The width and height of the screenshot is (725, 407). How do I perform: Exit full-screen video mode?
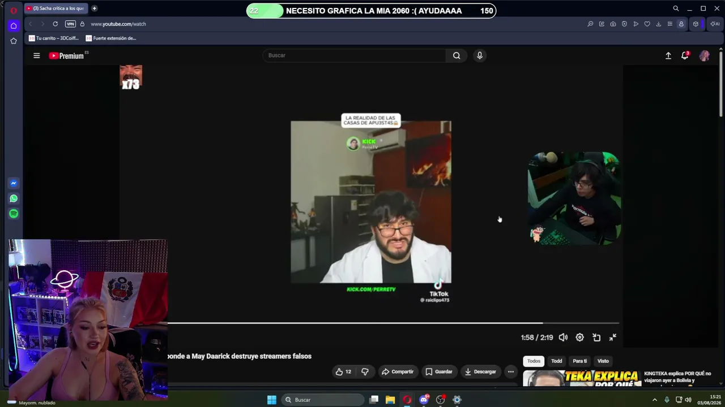[x=613, y=337]
